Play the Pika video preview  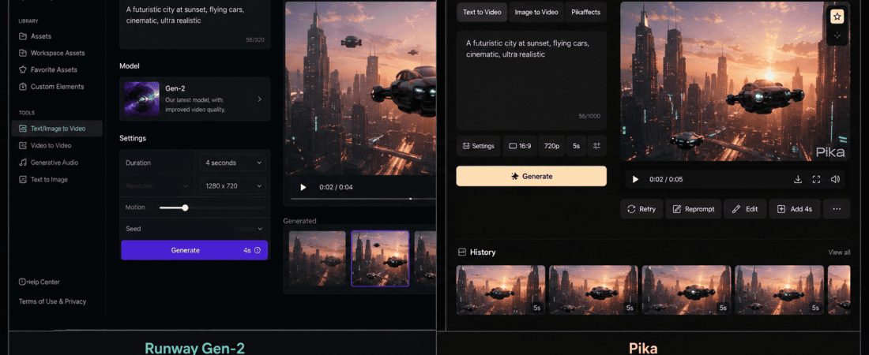pyautogui.click(x=636, y=179)
